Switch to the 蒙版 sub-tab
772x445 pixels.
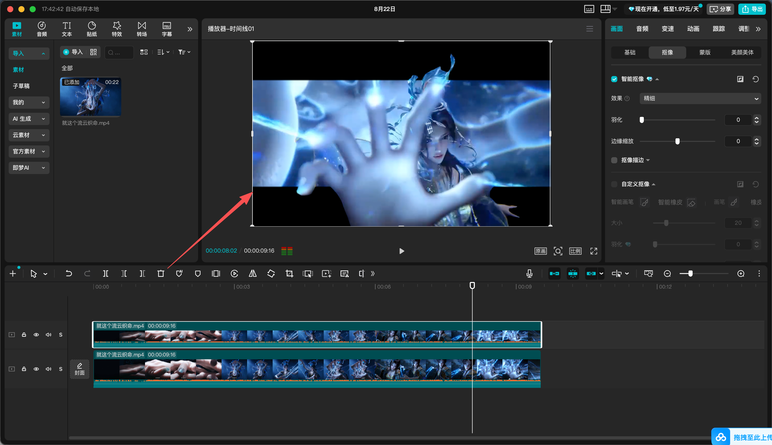click(x=705, y=52)
